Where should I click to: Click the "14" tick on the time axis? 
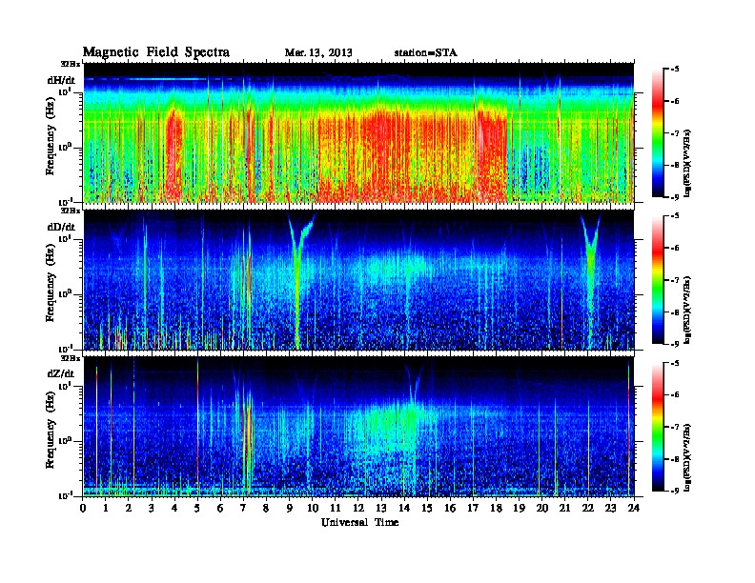point(404,508)
